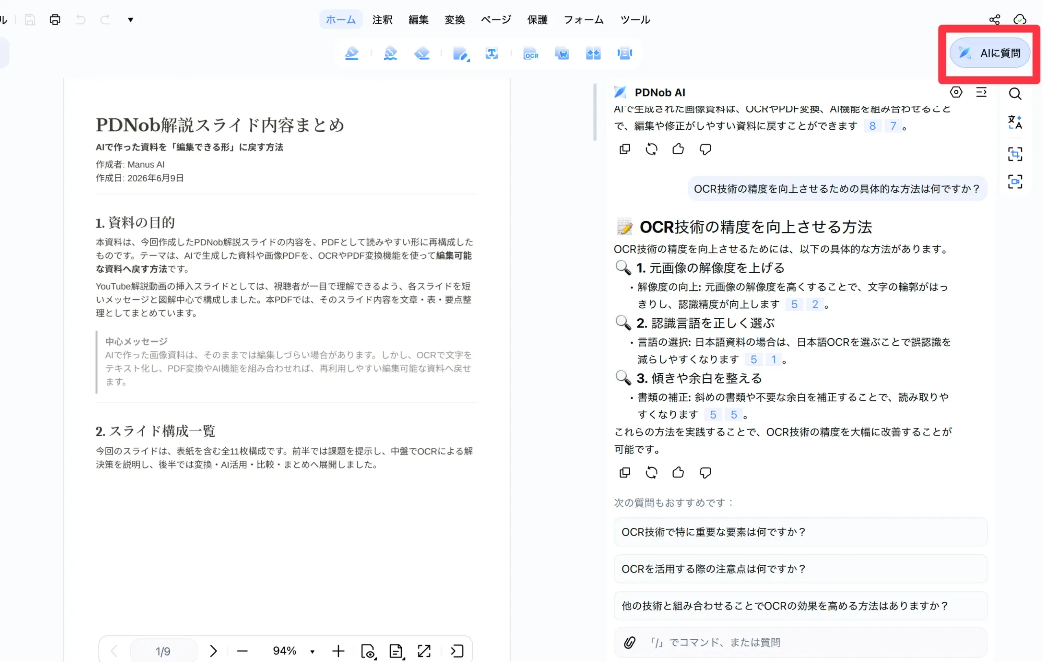Zoom out with the minus button
The image size is (1042, 662).
click(242, 651)
